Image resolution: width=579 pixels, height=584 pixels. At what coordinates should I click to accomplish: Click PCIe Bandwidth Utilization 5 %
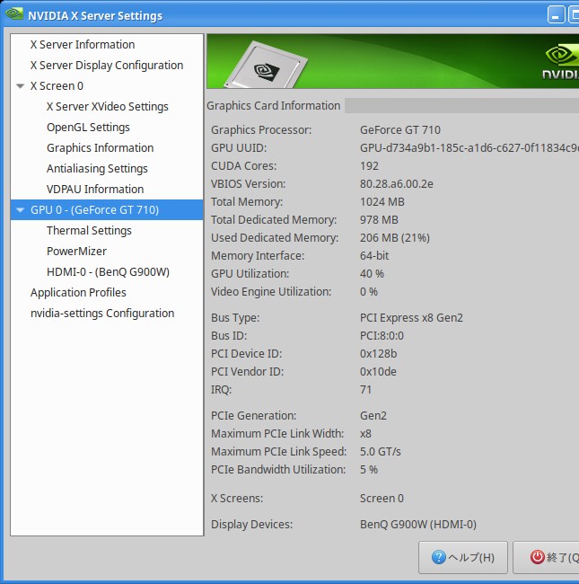[x=369, y=470]
